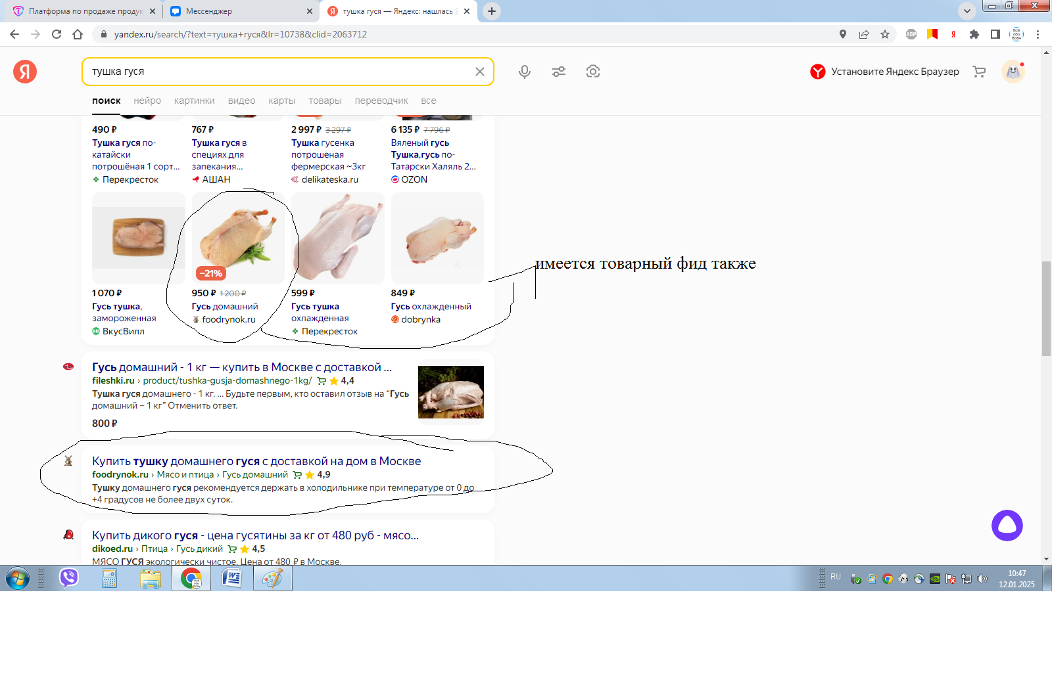Open Chrome three-dot menu
The height and width of the screenshot is (695, 1052).
(1038, 34)
